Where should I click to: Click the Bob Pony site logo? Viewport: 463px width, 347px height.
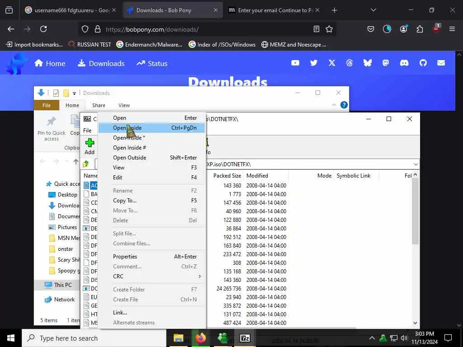tap(17, 64)
